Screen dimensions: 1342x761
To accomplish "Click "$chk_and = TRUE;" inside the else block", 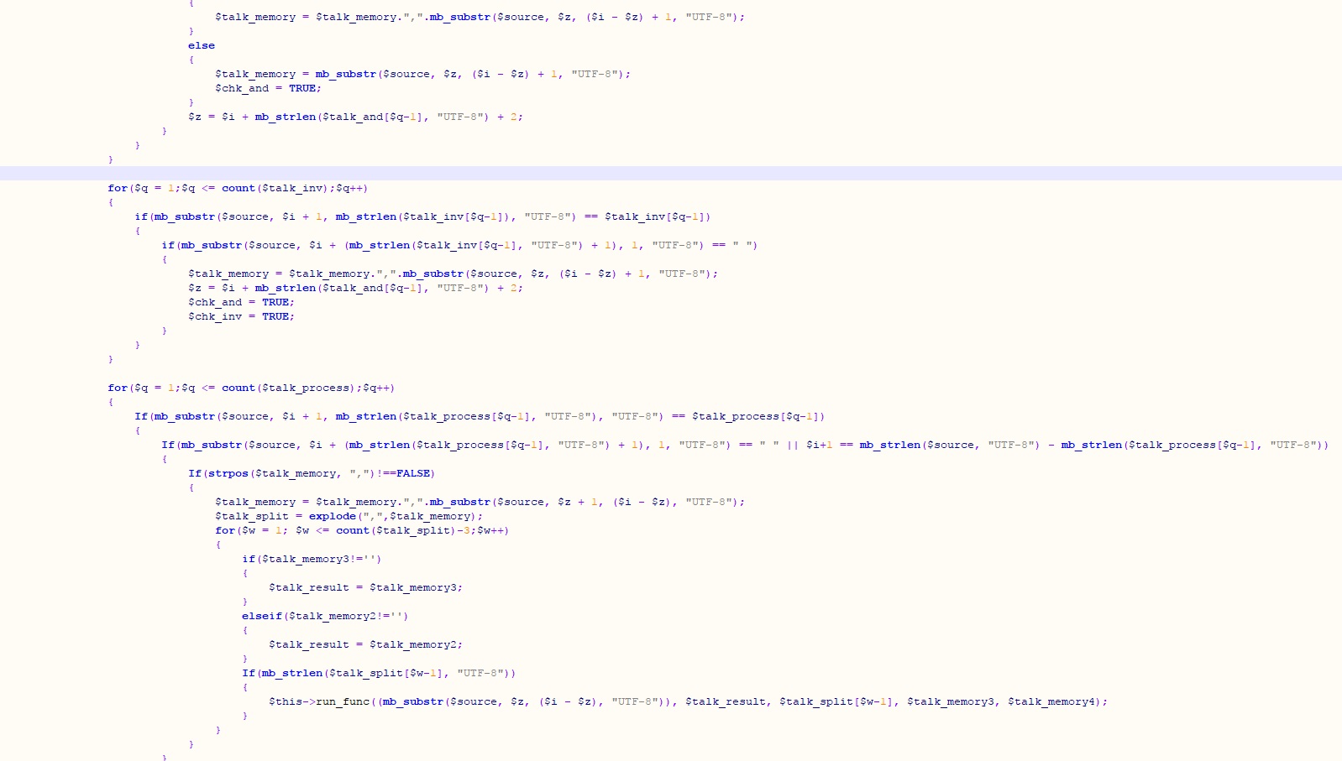I will coord(268,88).
